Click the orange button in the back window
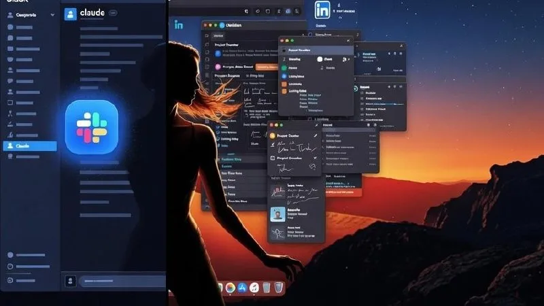544x306 pixels. 267,67
